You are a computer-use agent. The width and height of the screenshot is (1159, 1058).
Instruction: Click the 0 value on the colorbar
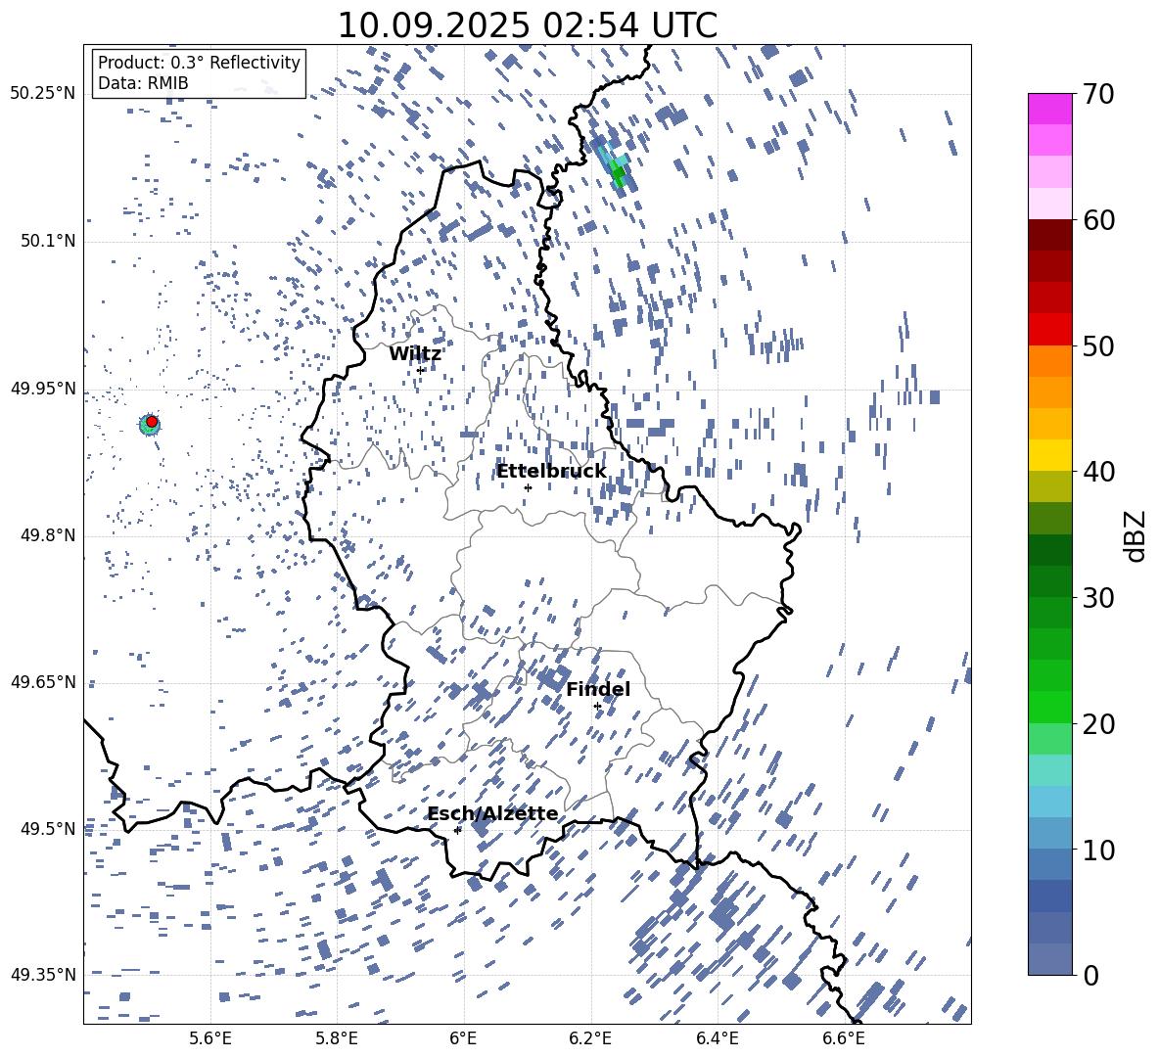point(1091,975)
